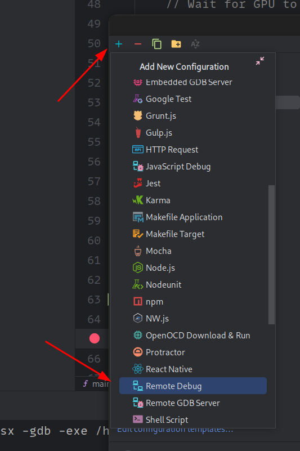300x451 pixels.
Task: Click the new folder icon in toolbar
Action: point(176,44)
